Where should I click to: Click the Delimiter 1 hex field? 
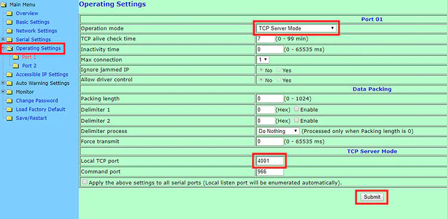coord(266,110)
